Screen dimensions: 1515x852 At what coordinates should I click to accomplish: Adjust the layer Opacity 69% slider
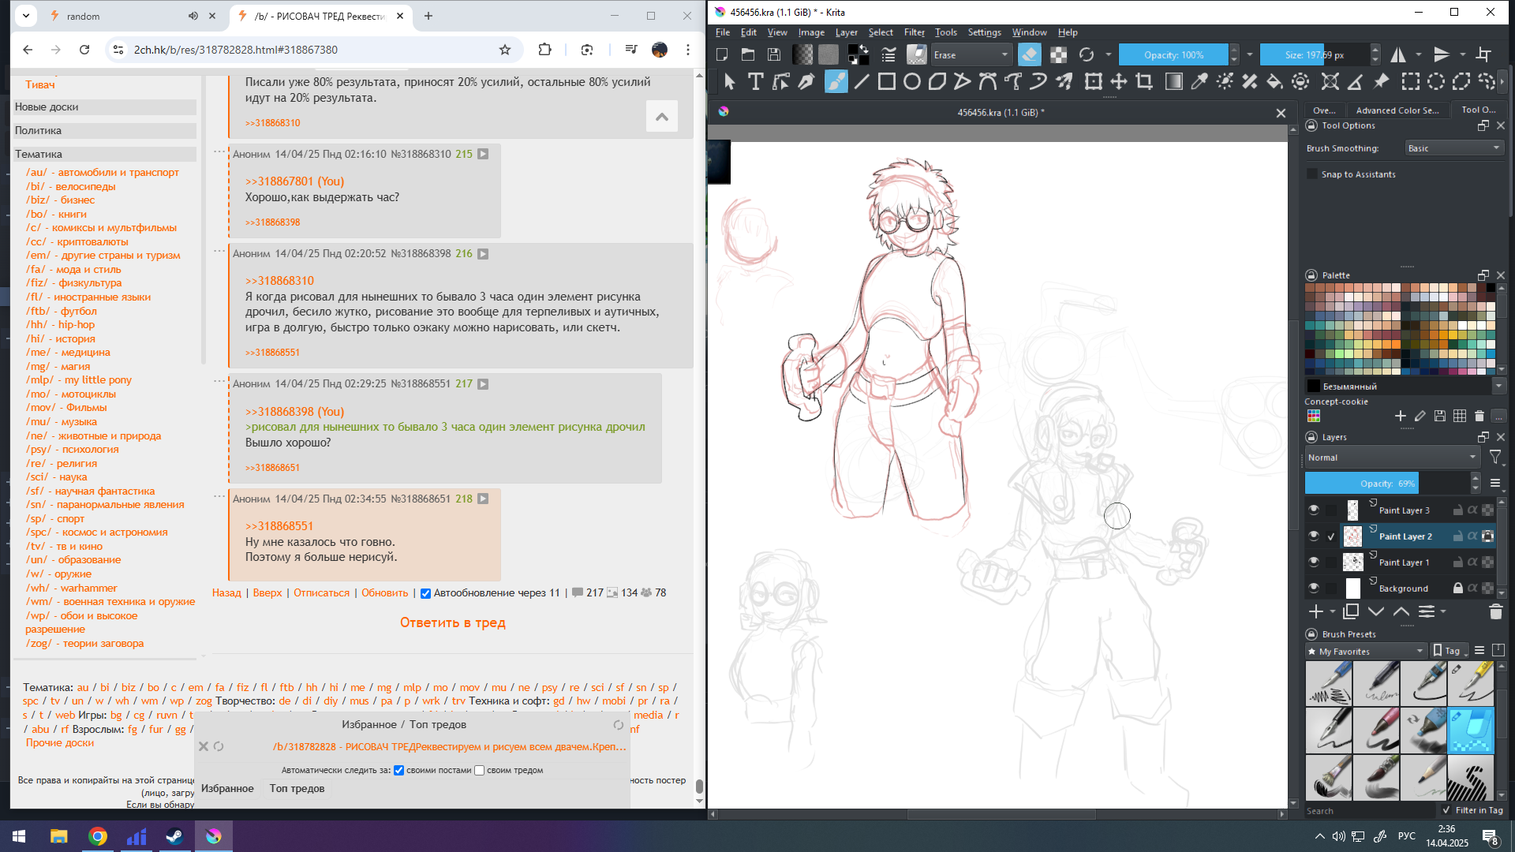pos(1387,484)
